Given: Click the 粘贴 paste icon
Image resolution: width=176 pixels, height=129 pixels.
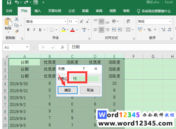Looking at the screenshot, I should (8, 22).
